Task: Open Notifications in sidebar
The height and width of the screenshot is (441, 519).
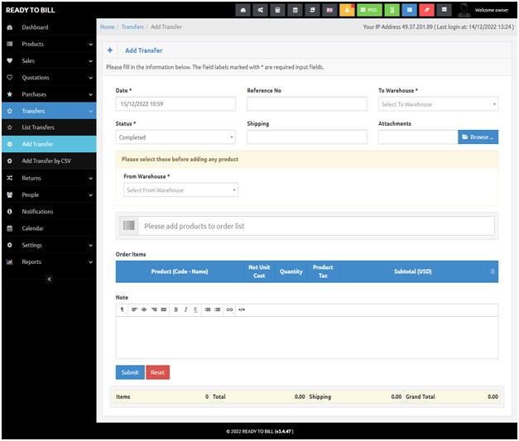Action: pyautogui.click(x=49, y=212)
